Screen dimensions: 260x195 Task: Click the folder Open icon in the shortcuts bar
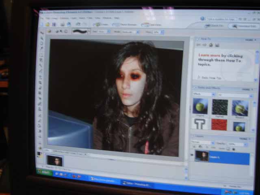47,24
